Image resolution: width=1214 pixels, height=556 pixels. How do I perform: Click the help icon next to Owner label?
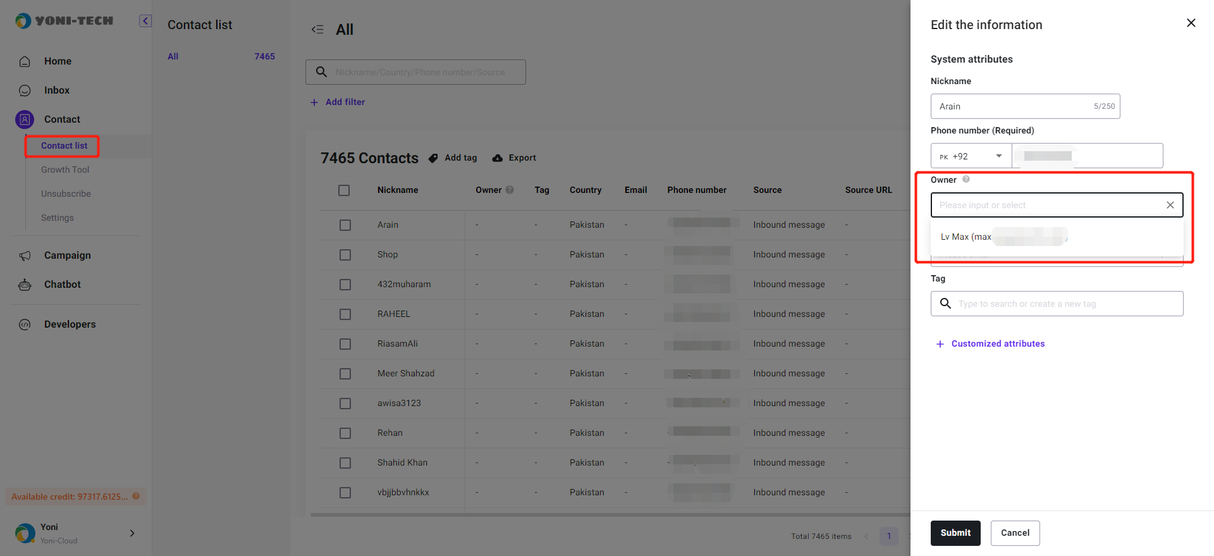[x=966, y=180]
